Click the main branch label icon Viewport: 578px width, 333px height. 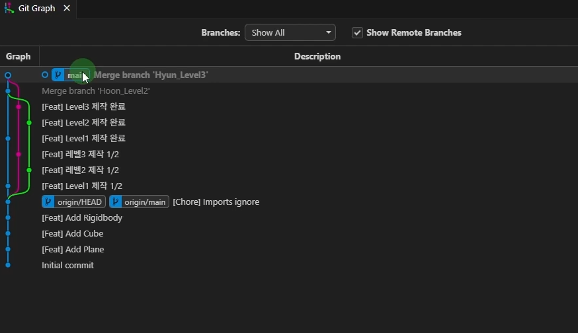tap(58, 75)
